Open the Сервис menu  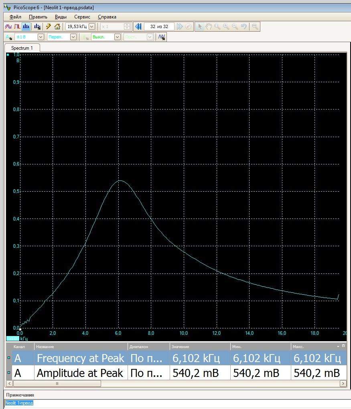click(82, 17)
